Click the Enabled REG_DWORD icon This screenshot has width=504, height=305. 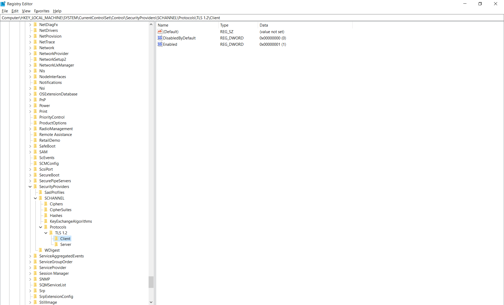point(160,44)
